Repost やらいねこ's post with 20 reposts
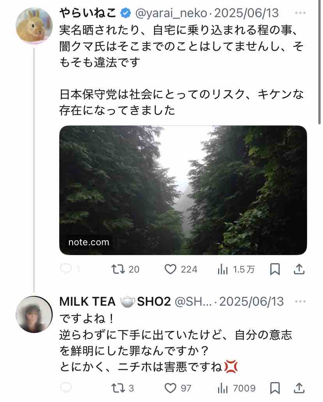323x402 pixels. (x=117, y=269)
